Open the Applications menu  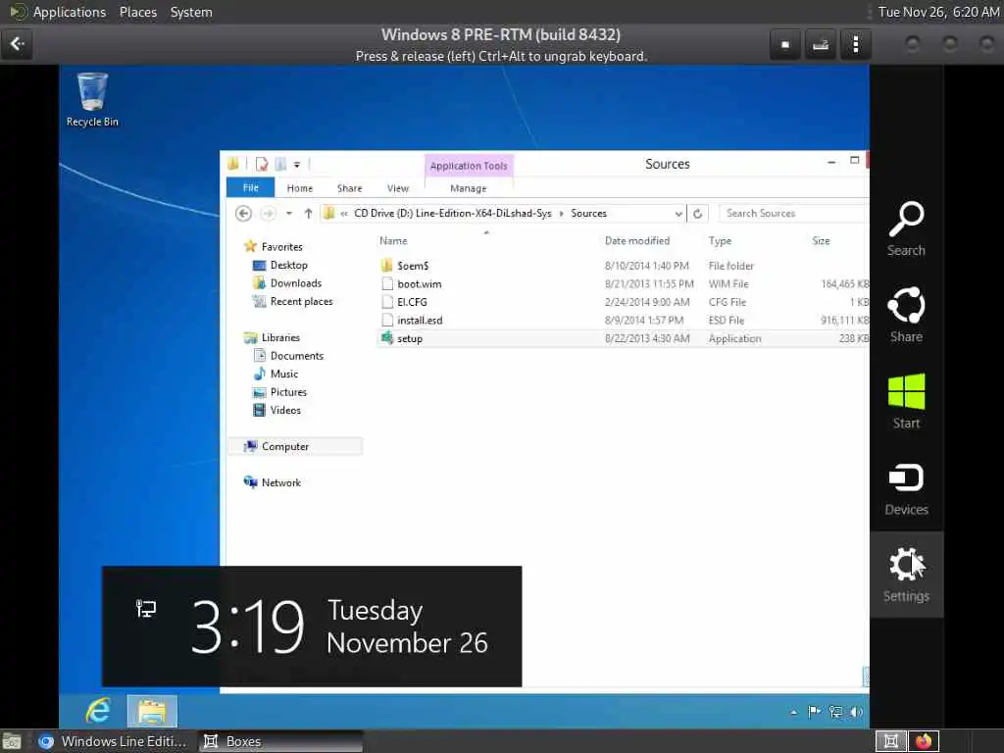click(70, 12)
